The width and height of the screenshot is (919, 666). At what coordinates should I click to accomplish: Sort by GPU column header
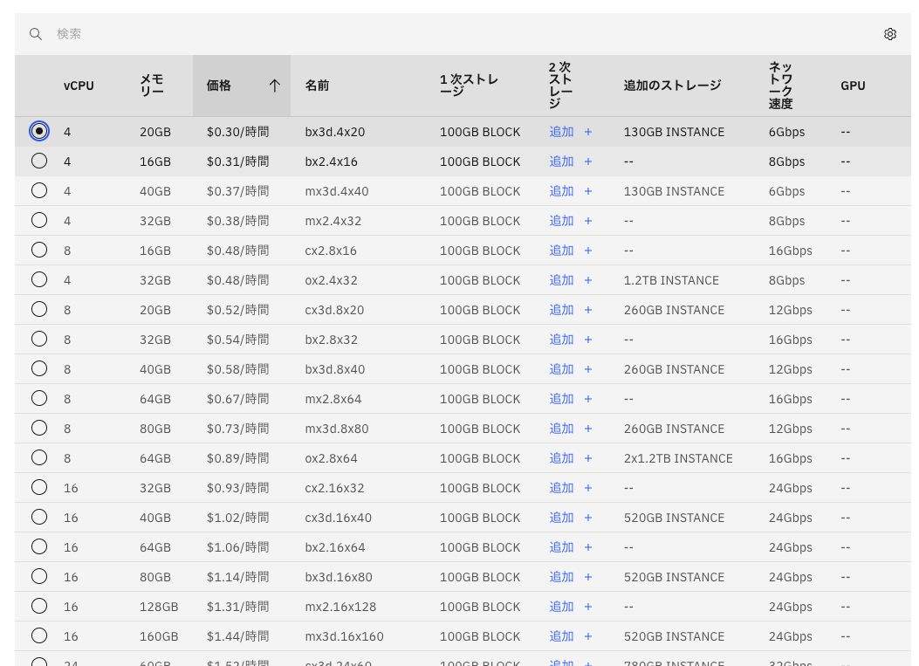pyautogui.click(x=853, y=86)
